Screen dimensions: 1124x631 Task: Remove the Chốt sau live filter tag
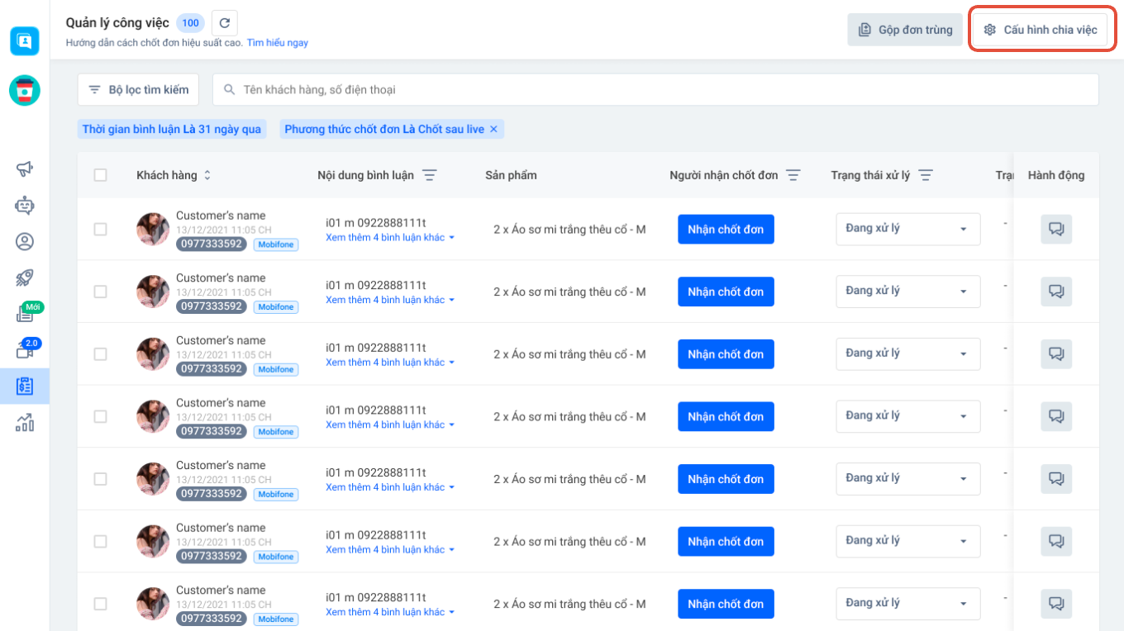click(x=493, y=129)
